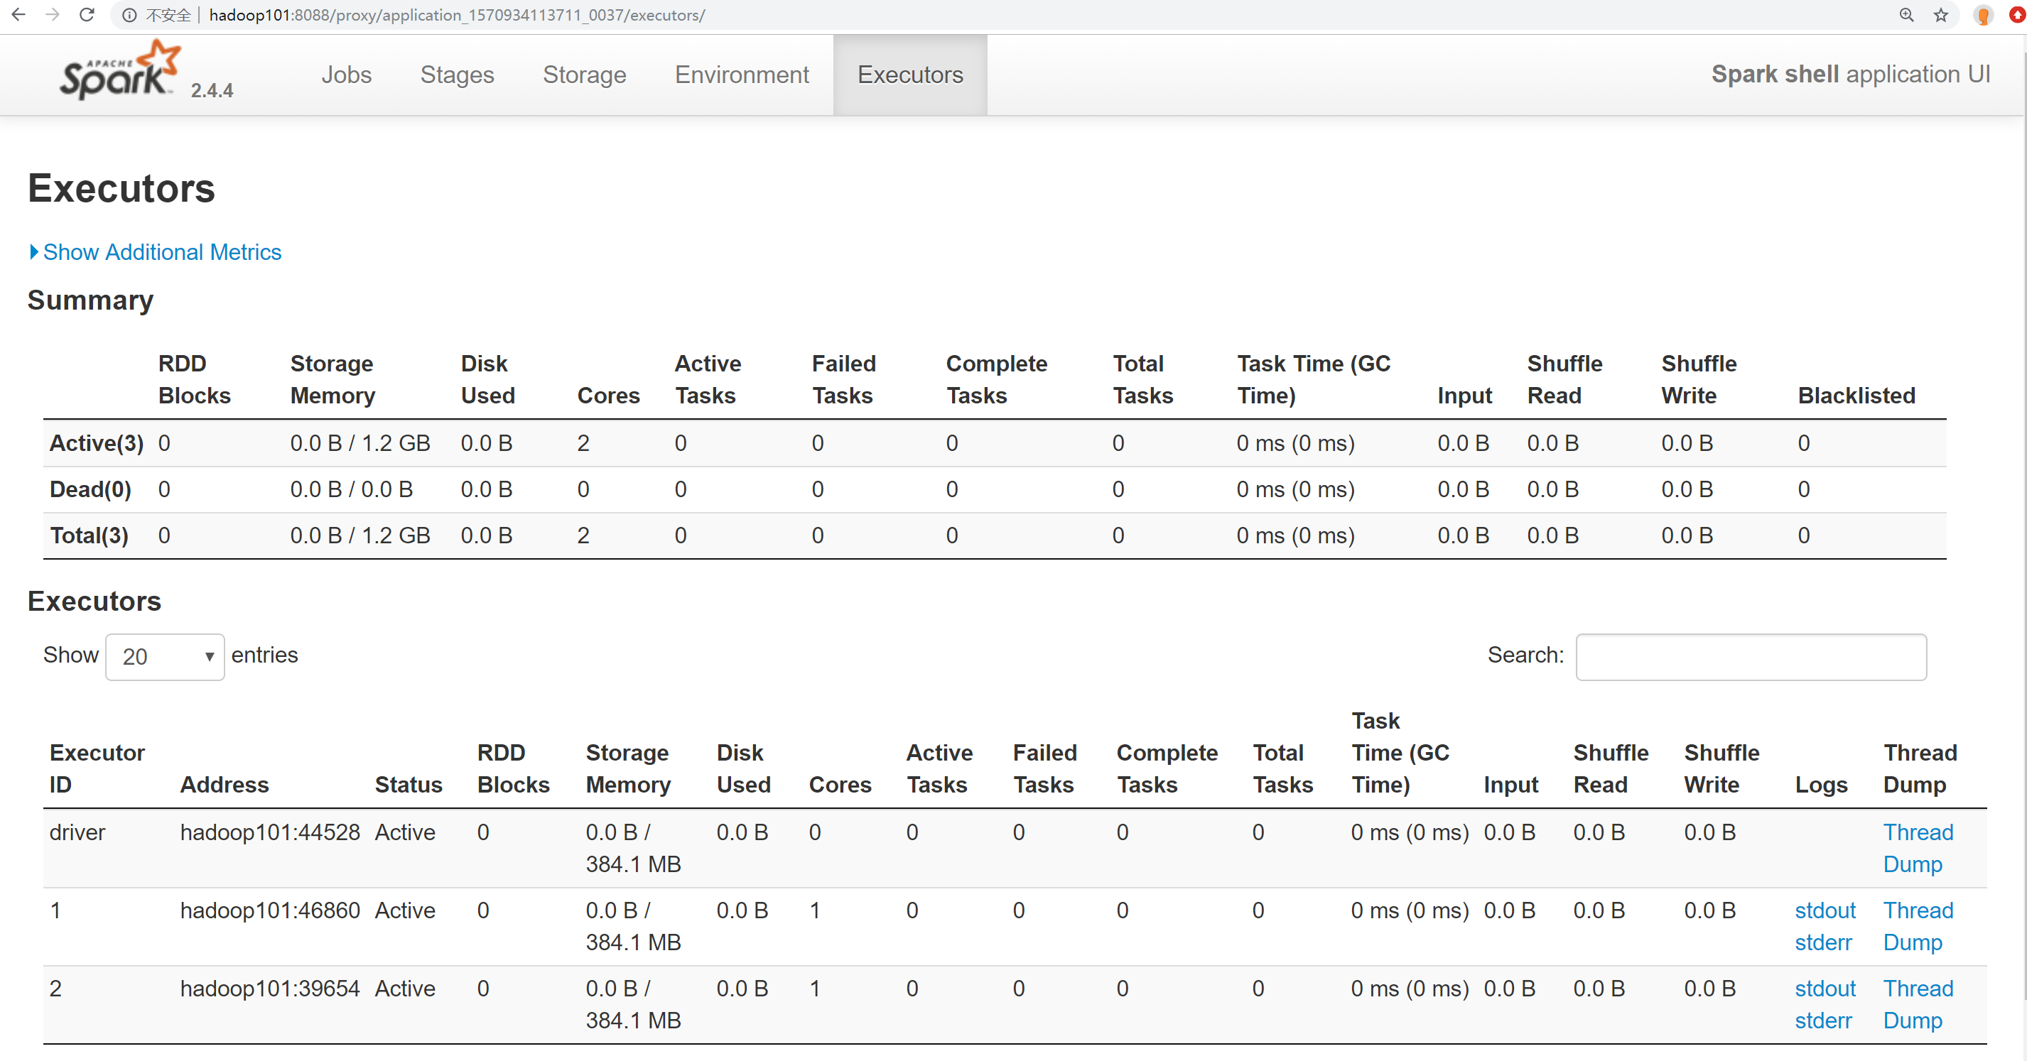
Task: Open the Stages tab
Action: (457, 75)
